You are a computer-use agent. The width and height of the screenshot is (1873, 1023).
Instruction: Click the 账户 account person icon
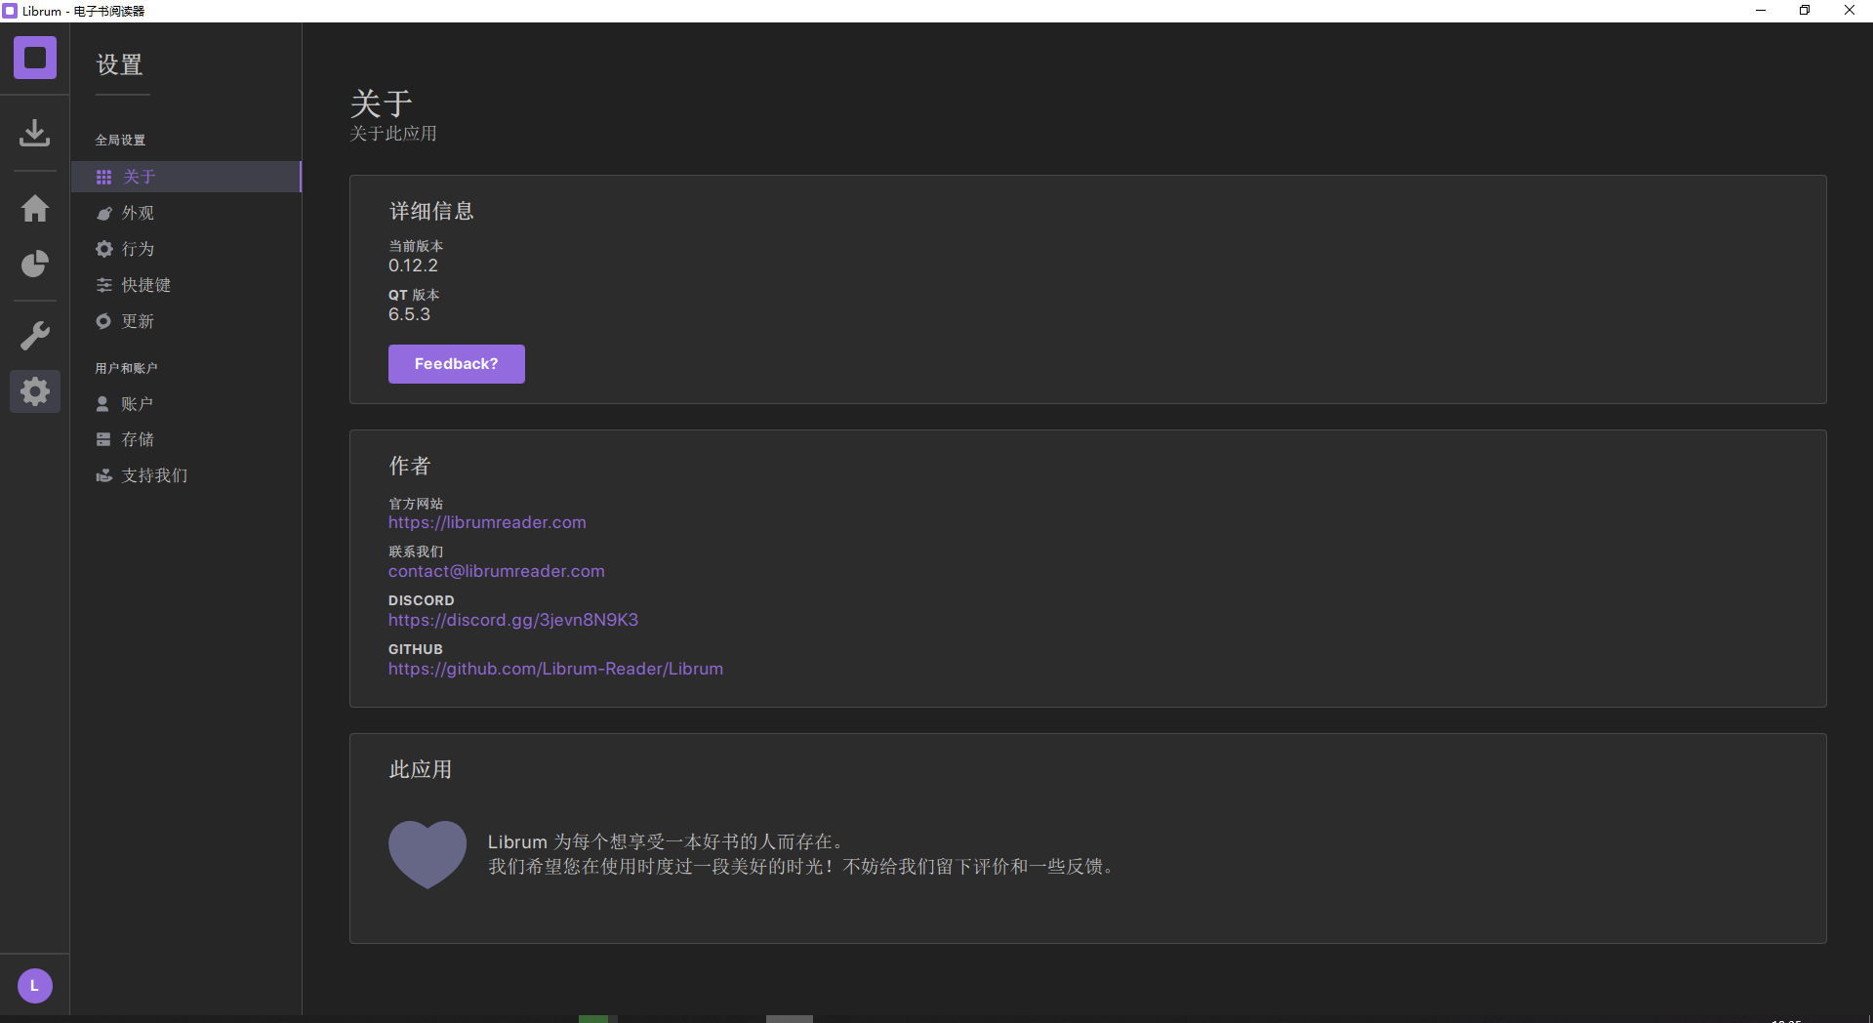(x=104, y=403)
